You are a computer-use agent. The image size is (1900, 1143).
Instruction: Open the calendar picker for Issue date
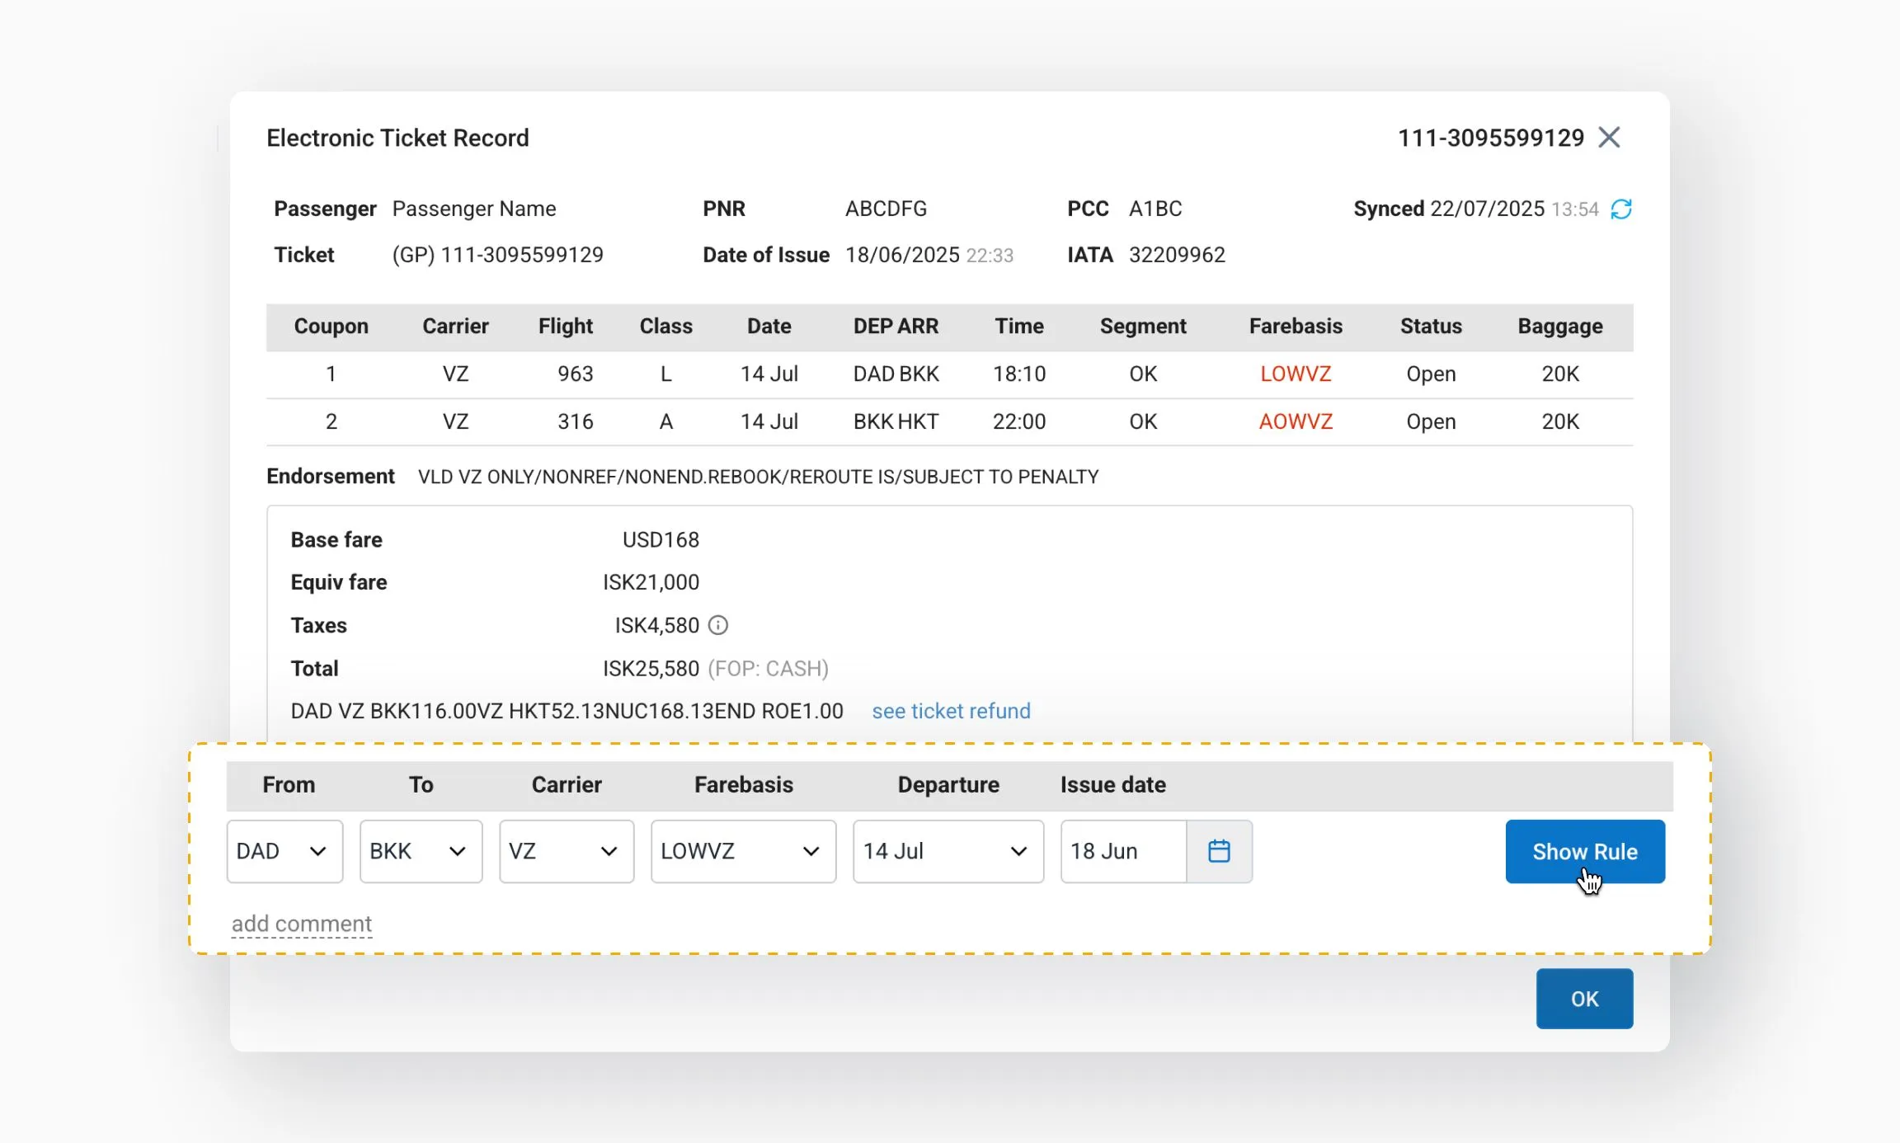[1219, 851]
